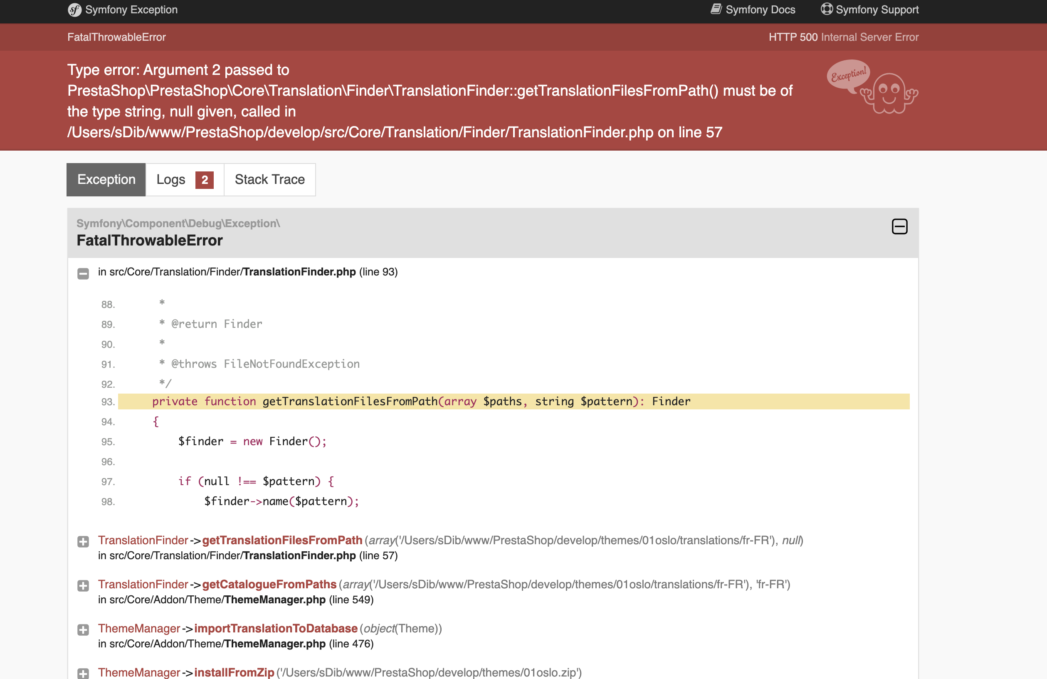
Task: Click the '$finder = new Finder();' code line
Action: click(x=252, y=441)
